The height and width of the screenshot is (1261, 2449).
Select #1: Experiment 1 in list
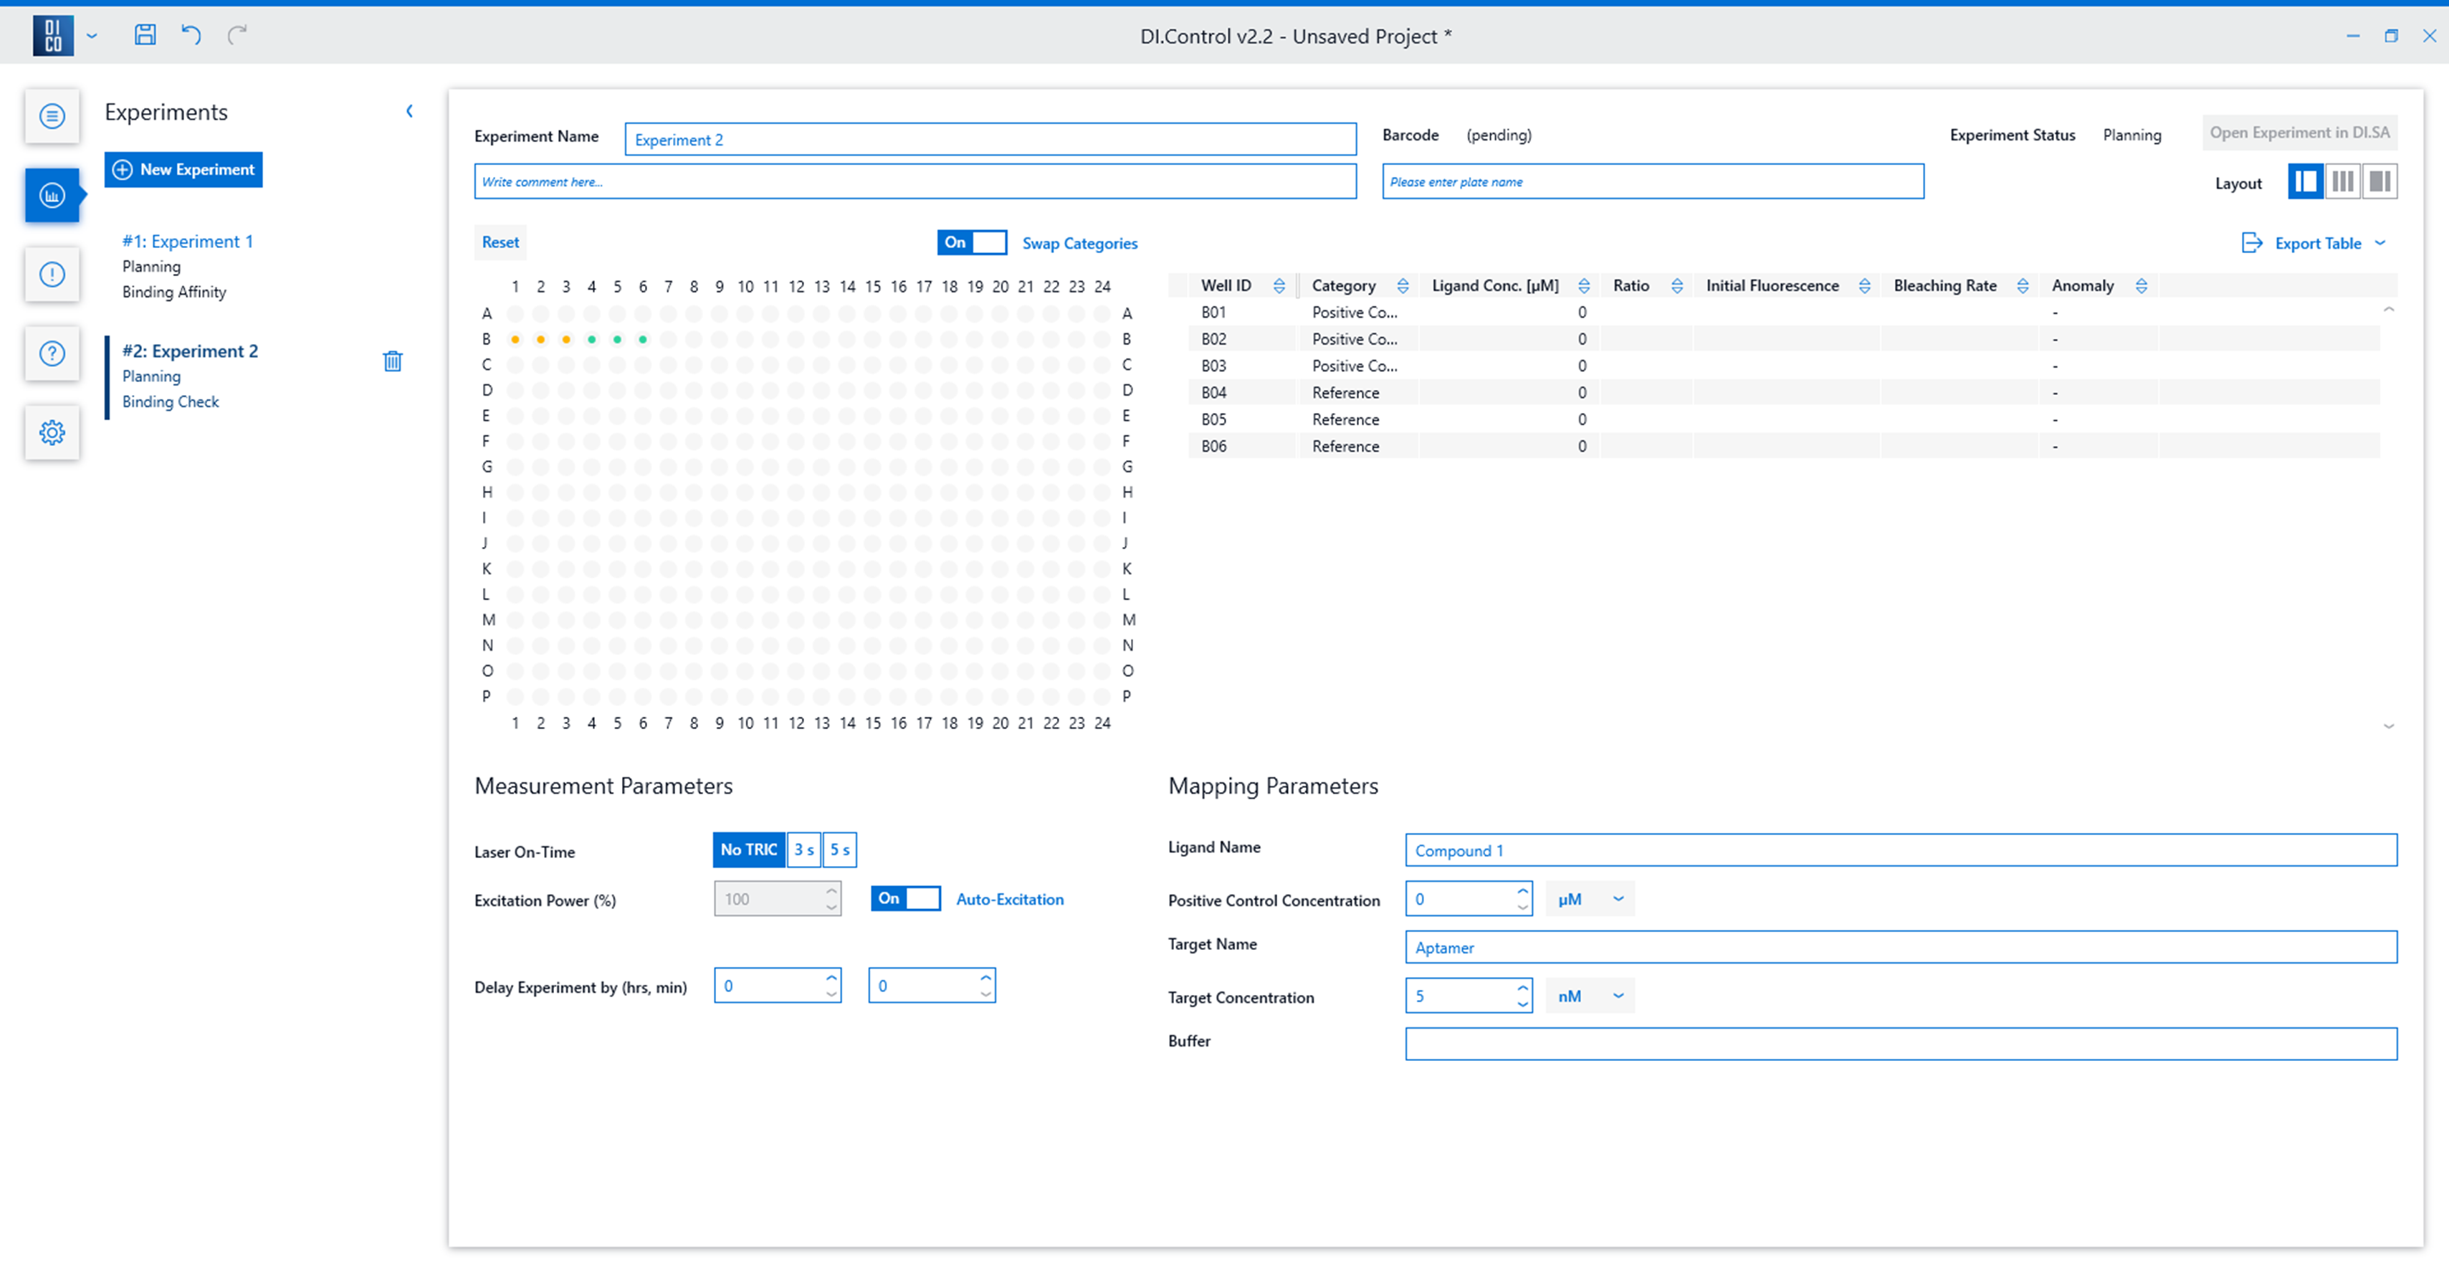point(187,242)
